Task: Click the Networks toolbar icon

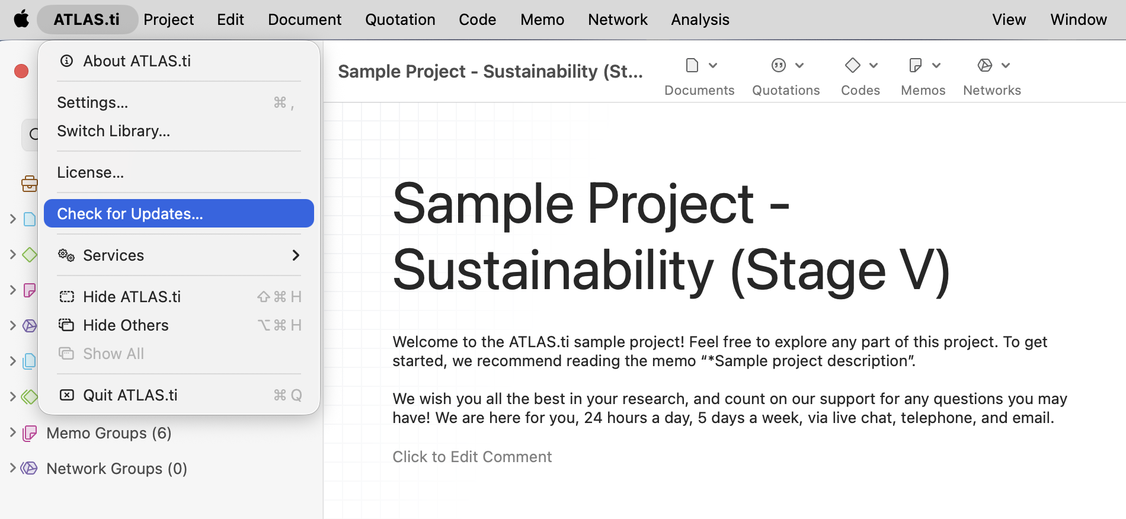Action: pyautogui.click(x=984, y=65)
